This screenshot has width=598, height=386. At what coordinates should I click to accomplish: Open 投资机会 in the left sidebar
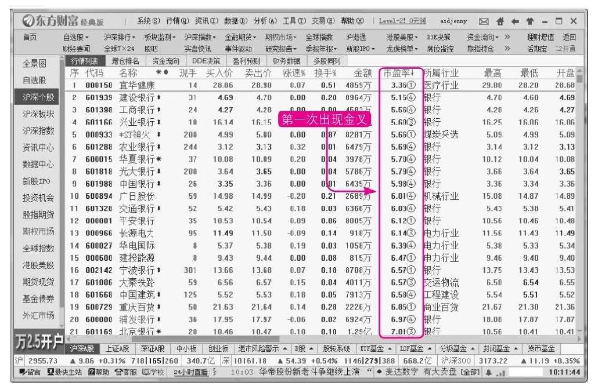click(x=38, y=198)
